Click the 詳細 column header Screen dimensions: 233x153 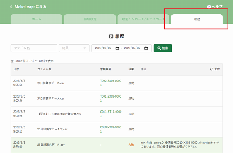point(143,69)
